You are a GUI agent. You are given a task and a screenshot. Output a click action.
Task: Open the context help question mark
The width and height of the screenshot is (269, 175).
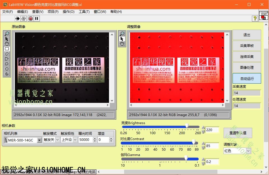pyautogui.click(x=255, y=18)
